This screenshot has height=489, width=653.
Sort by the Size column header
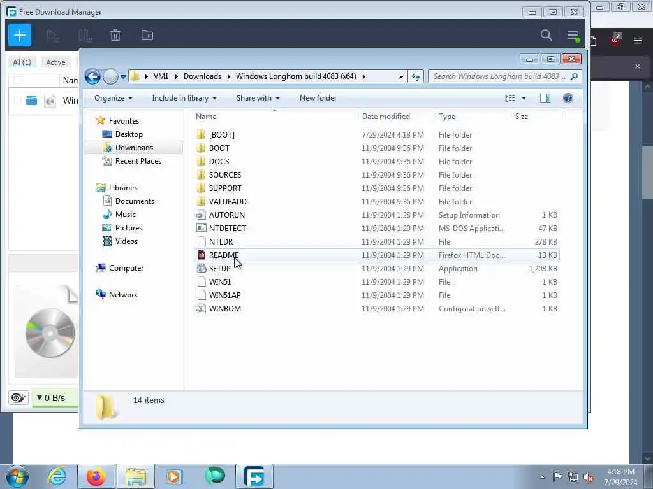[x=522, y=117]
